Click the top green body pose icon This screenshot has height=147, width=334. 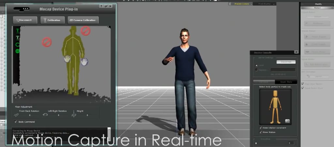tap(18, 31)
